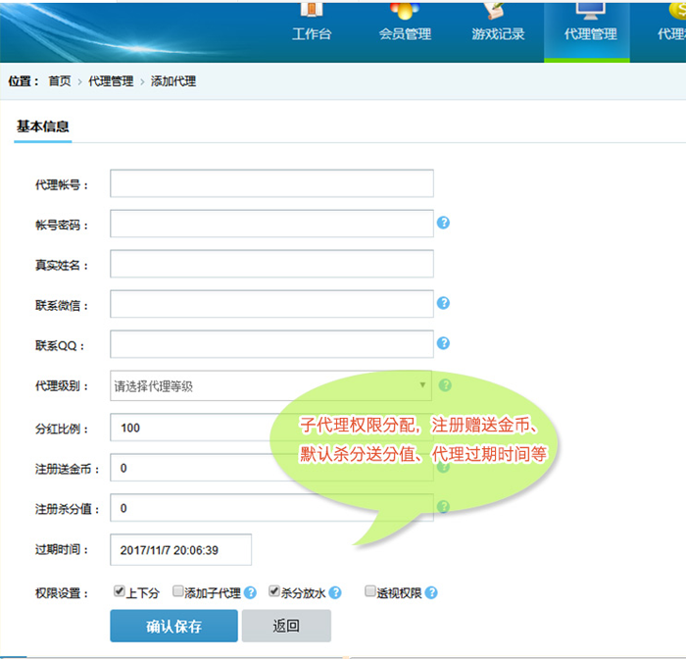Click help icon next to 帐号密码 field
The image size is (686, 659).
point(443,223)
